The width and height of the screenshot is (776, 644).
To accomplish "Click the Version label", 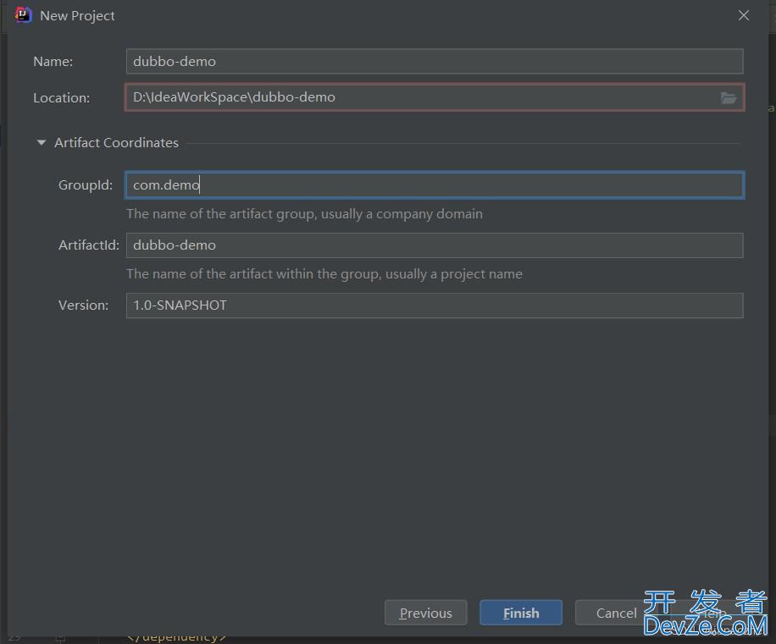I will [x=83, y=305].
